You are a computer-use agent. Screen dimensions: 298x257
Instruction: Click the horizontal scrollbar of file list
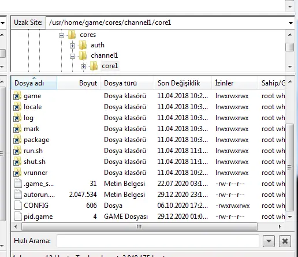coord(140,226)
